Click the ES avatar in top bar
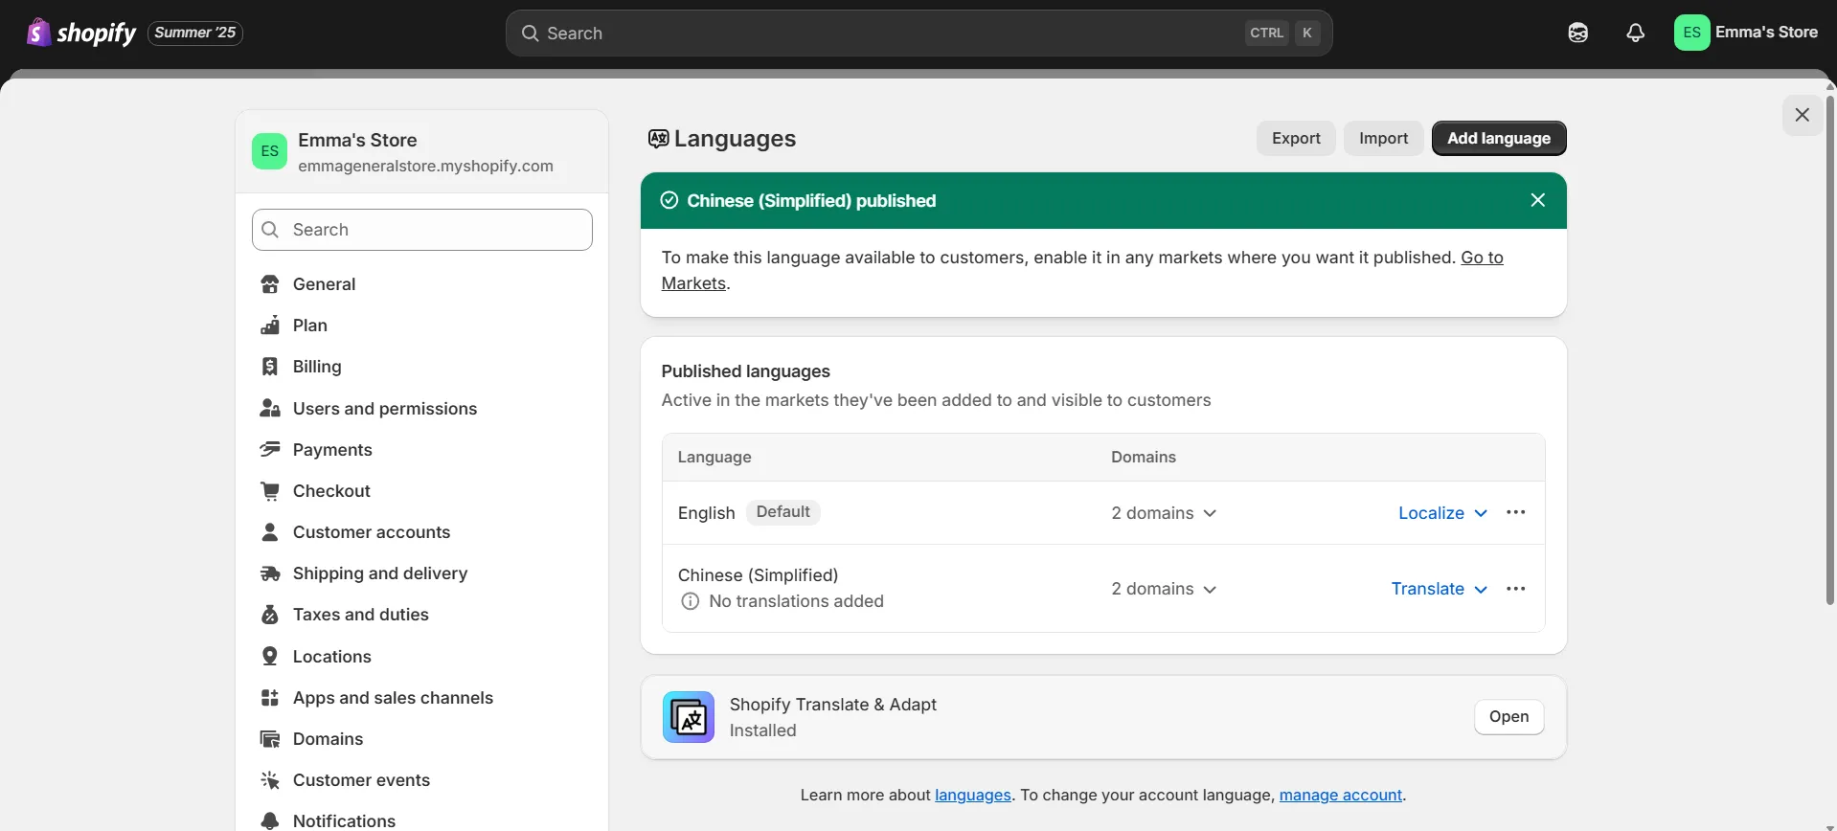1837x831 pixels. pos(1691,33)
